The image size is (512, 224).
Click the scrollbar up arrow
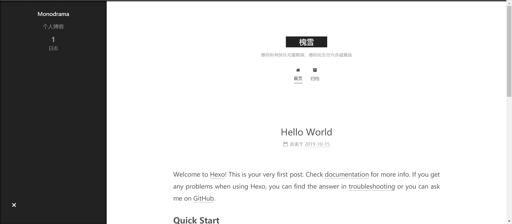tap(509, 3)
